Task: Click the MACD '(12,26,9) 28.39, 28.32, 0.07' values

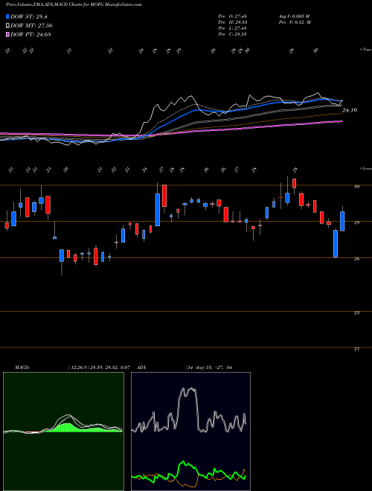Action: pos(99,368)
